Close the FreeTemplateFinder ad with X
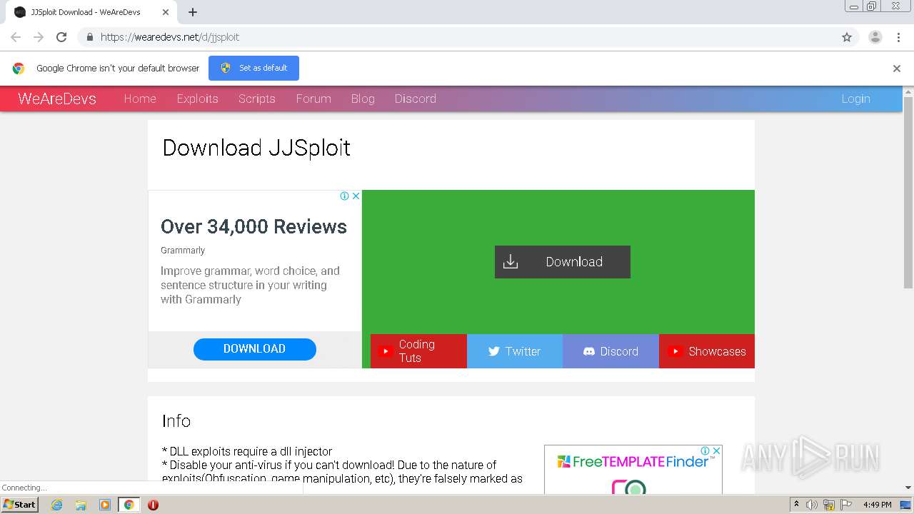Image resolution: width=914 pixels, height=514 pixels. point(716,450)
